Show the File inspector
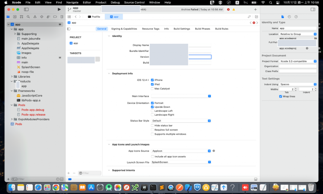The image size is (323, 194). (282, 17)
